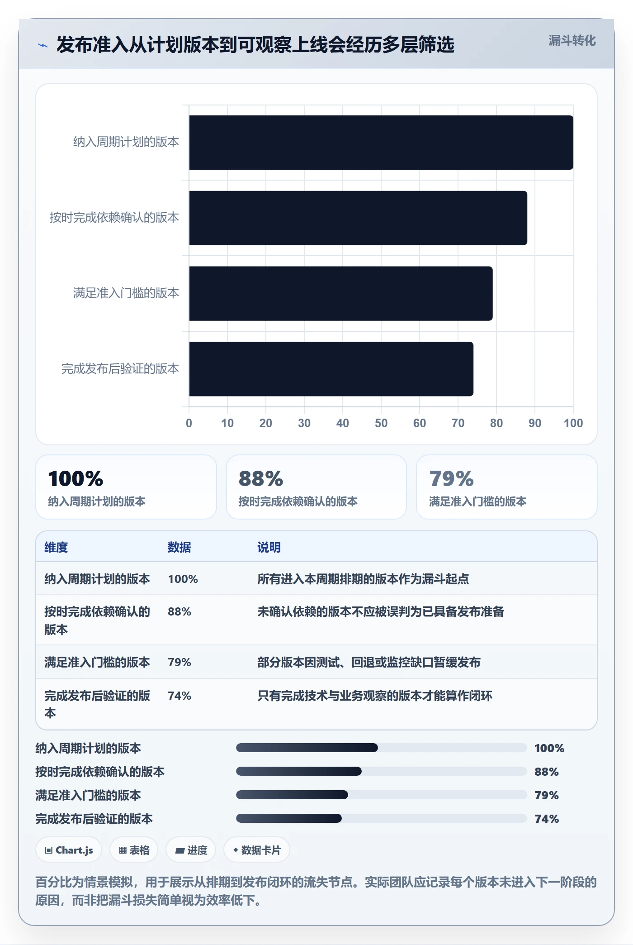Click the 数据 column header

click(x=180, y=547)
